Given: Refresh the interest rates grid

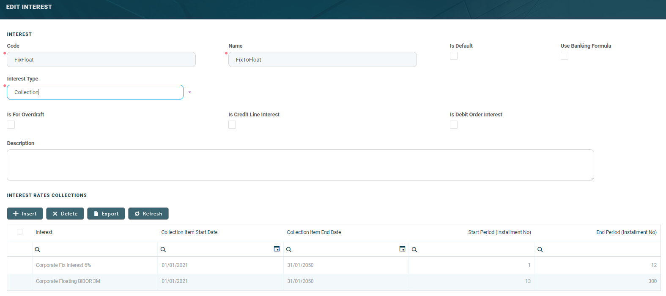Looking at the screenshot, I should tap(148, 214).
